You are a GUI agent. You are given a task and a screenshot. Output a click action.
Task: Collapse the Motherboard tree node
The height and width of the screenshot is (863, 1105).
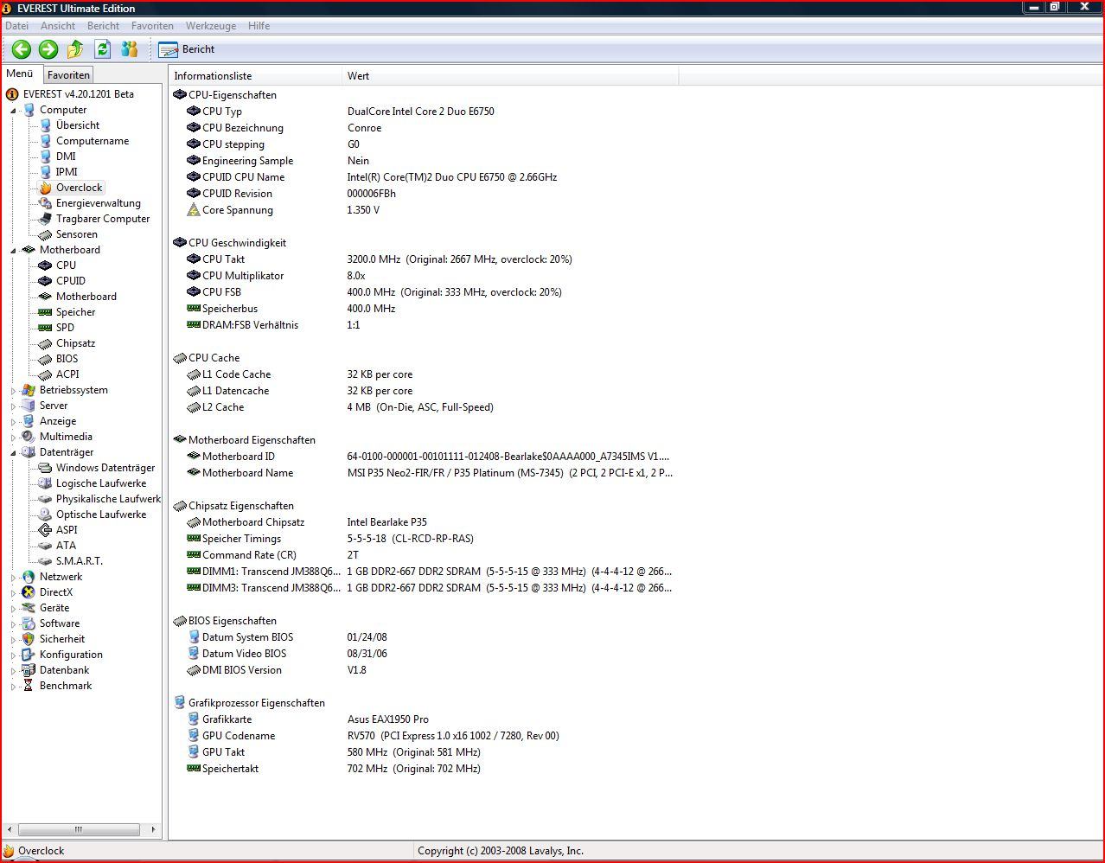13,251
